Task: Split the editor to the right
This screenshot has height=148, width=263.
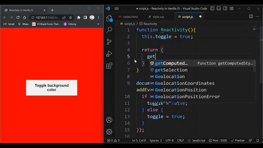Action: (251, 16)
